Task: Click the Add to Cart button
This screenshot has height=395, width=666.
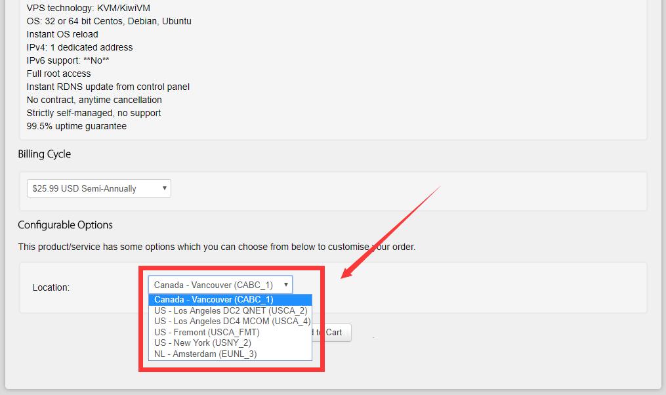Action: click(332, 333)
